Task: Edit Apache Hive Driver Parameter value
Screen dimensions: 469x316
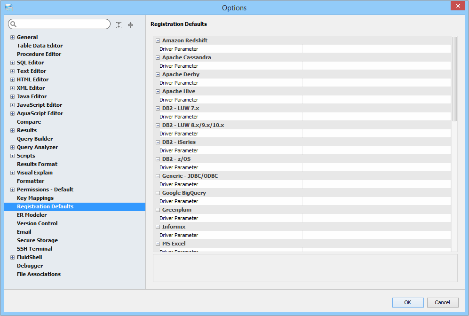Action: tap(376, 100)
